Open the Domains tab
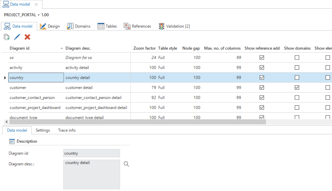This screenshot has height=191, width=332. coord(79,26)
